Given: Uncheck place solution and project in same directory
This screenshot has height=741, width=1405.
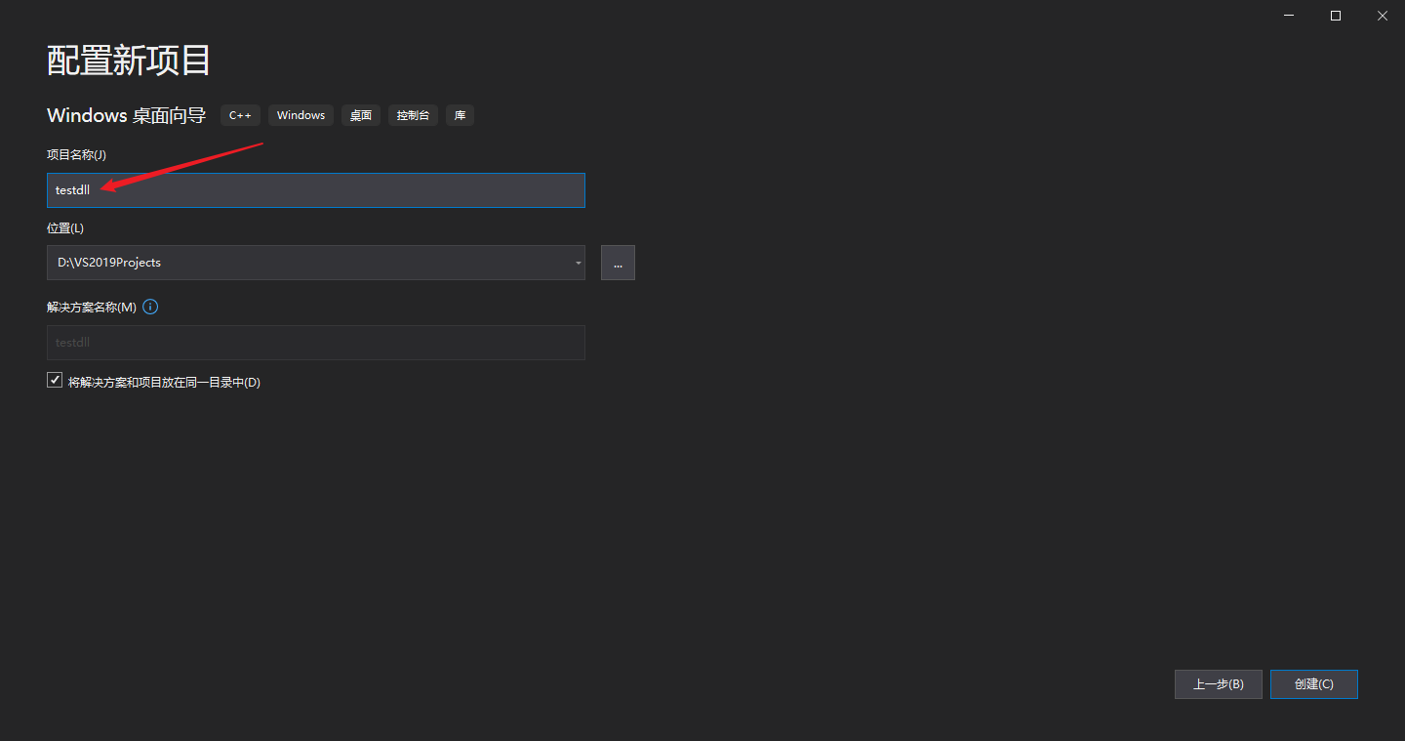Looking at the screenshot, I should pyautogui.click(x=55, y=381).
